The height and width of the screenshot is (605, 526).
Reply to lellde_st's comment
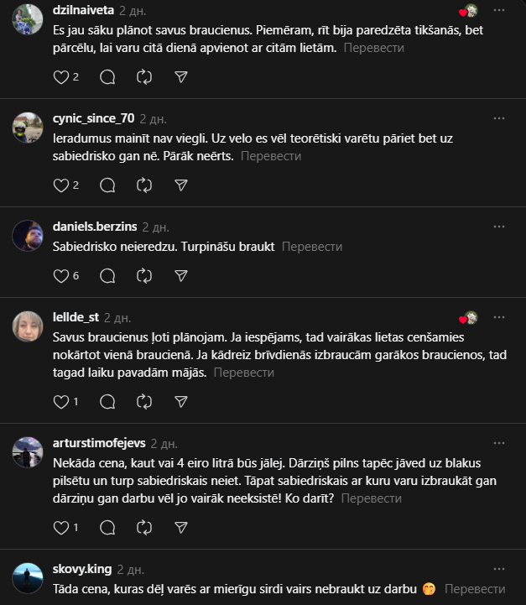click(107, 402)
